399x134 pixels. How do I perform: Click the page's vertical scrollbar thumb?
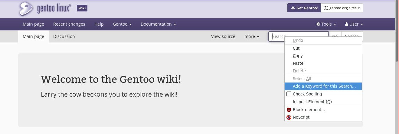[x=397, y=30]
